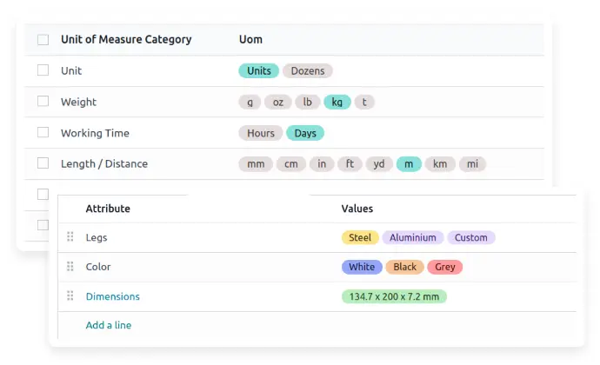Select the Length / Distance row checkbox

[43, 163]
